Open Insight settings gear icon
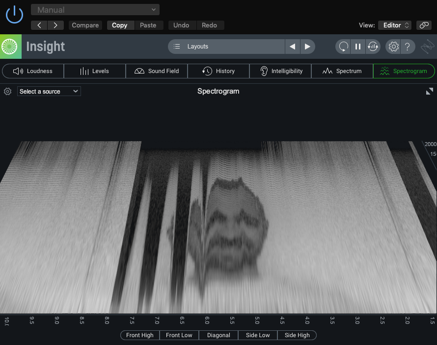 [x=393, y=47]
